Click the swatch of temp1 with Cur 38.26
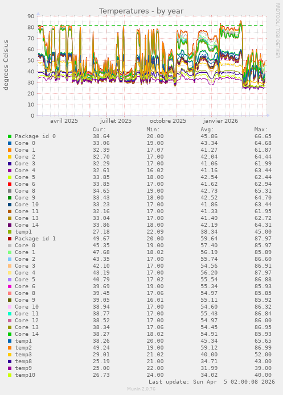This screenshot has height=395, width=283. click(x=10, y=341)
